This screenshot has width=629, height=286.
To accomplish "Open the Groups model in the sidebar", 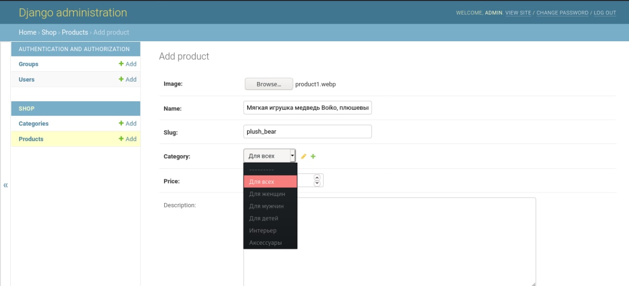I will point(29,64).
